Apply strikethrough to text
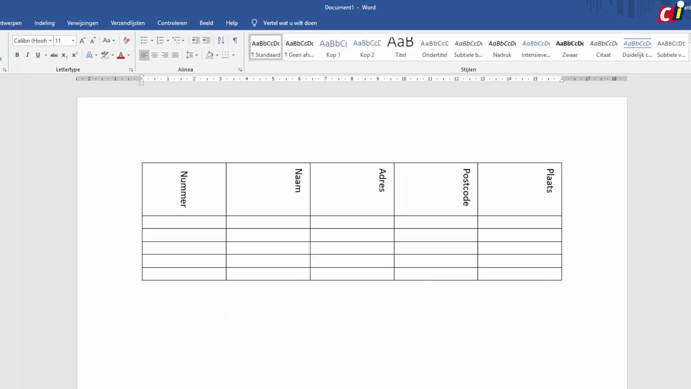691x389 pixels. click(54, 55)
